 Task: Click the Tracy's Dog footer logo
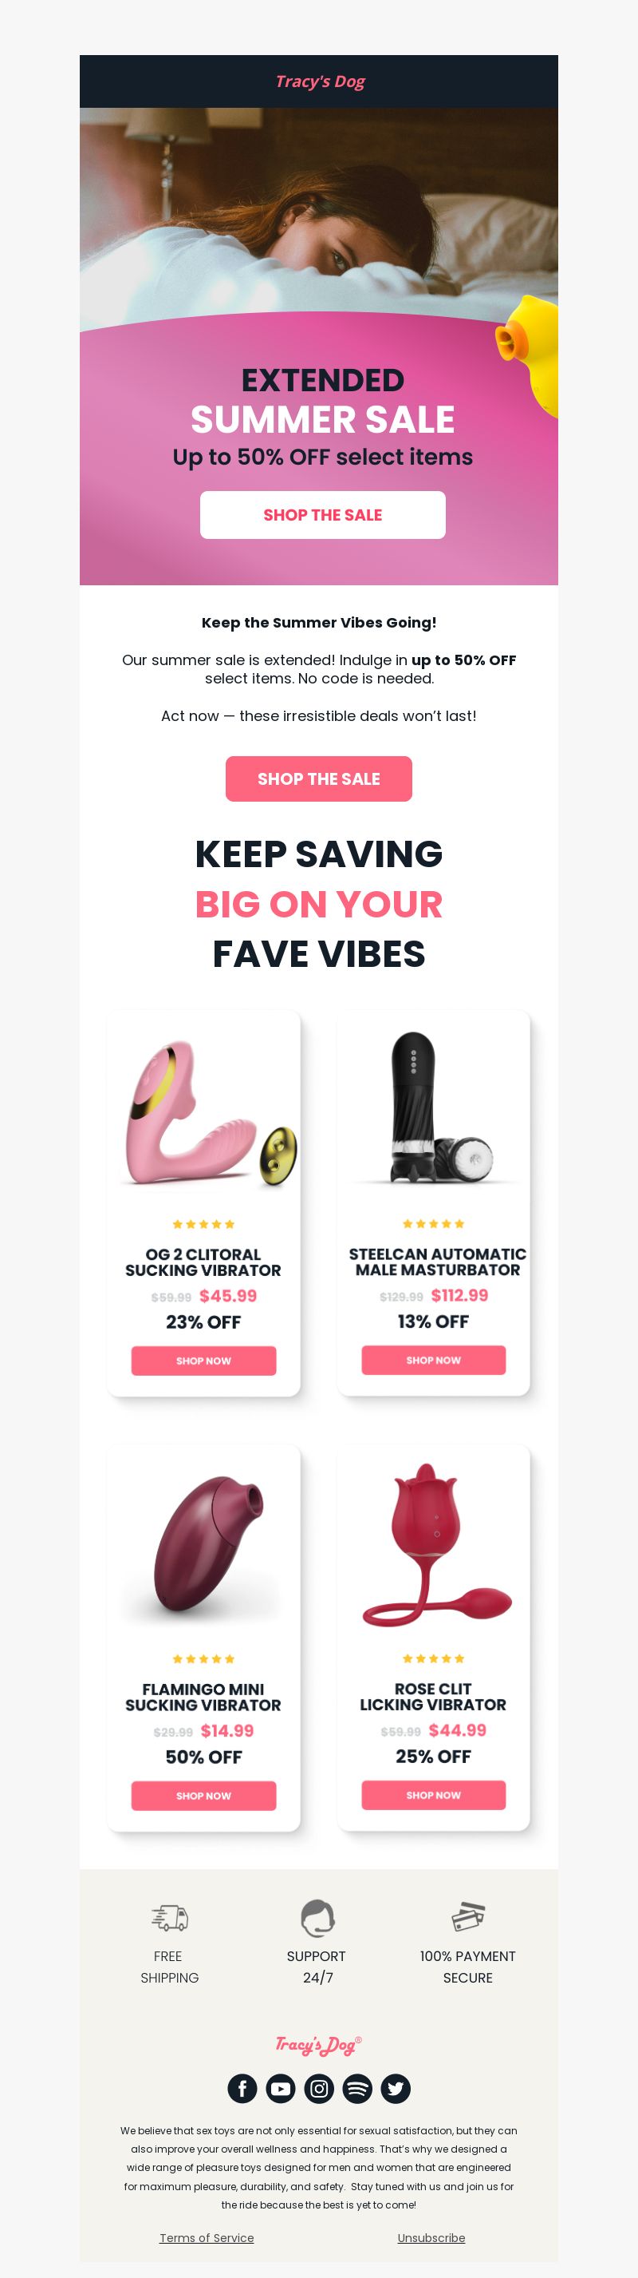(318, 2045)
